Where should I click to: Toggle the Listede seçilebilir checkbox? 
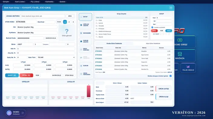click(152, 27)
